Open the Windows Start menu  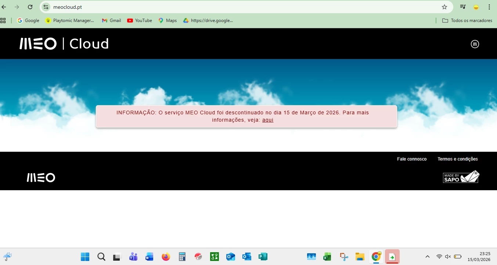85,257
